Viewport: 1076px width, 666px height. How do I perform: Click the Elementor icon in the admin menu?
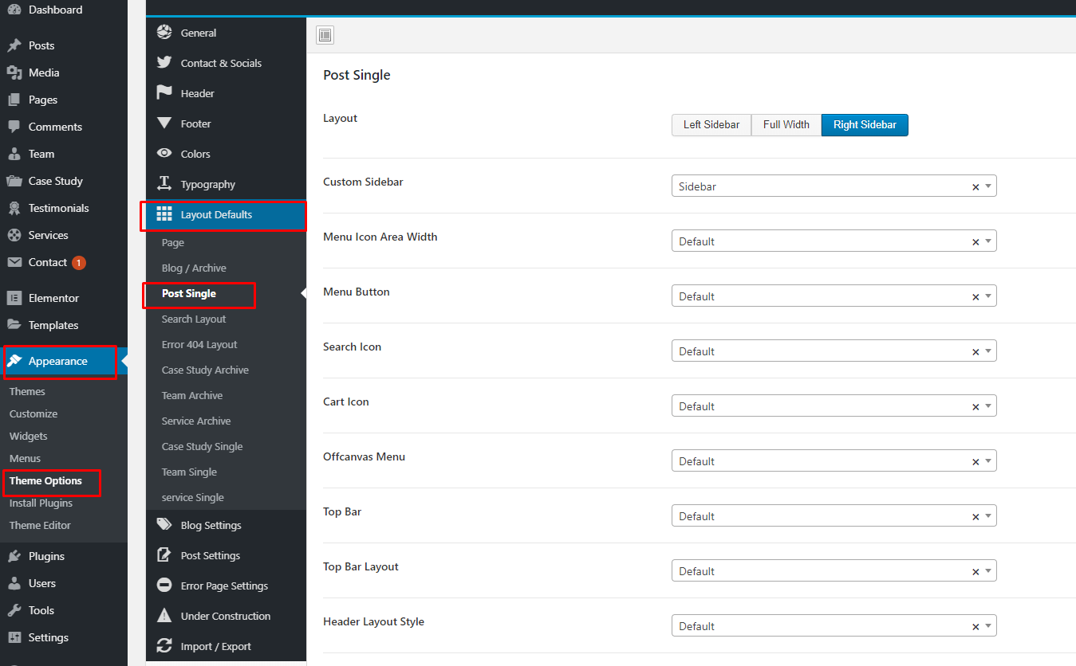pos(14,298)
